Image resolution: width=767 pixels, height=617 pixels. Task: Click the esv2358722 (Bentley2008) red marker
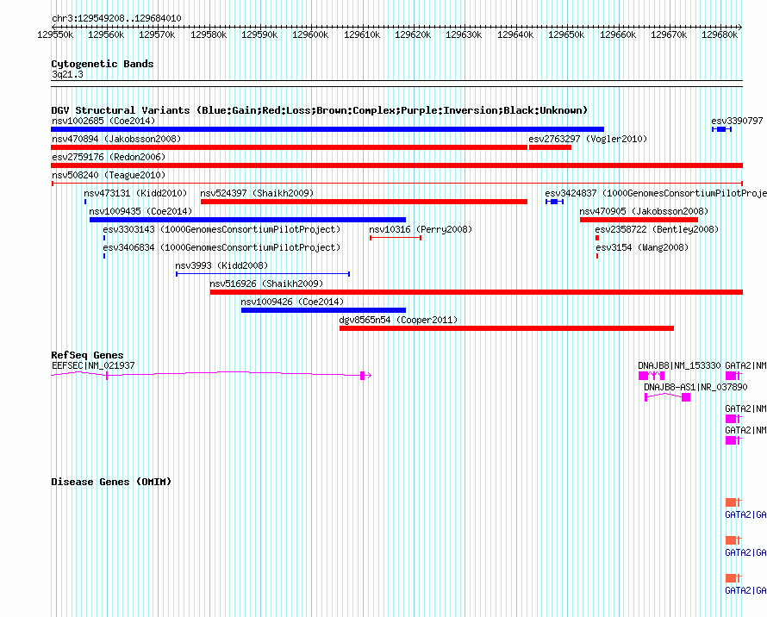click(596, 238)
